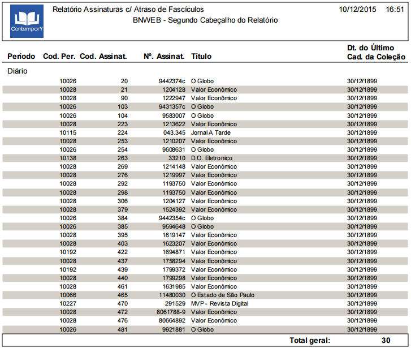Click 'BNWEB - Segundo Cabeçalho do Relatório' header
Viewport: 411px width, 348px height.
[205, 20]
